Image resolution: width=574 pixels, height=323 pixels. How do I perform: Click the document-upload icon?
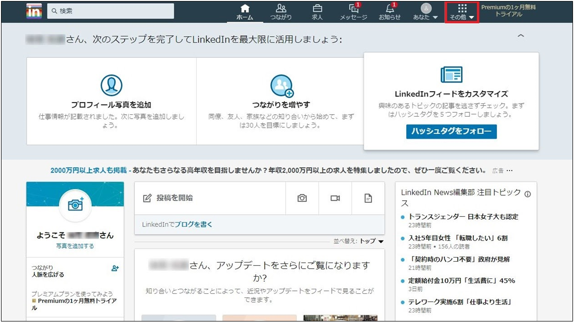coord(368,198)
